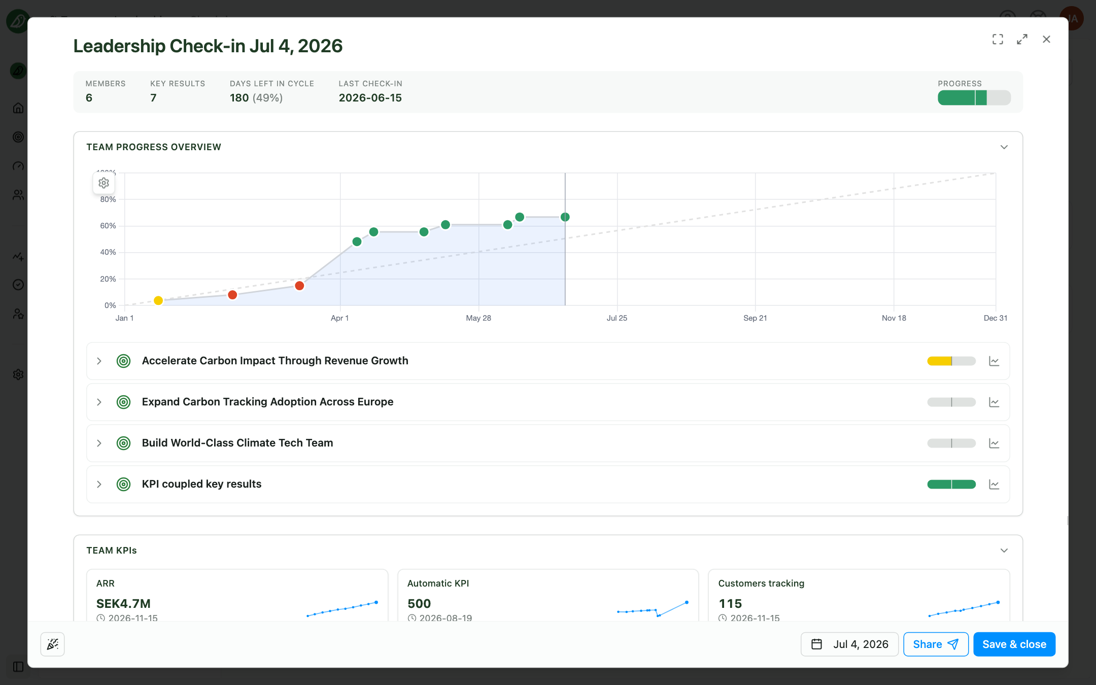The width and height of the screenshot is (1096, 685).
Task: Expand Expand Carbon Tracking Adoption Across Europe row
Action: pyautogui.click(x=99, y=402)
